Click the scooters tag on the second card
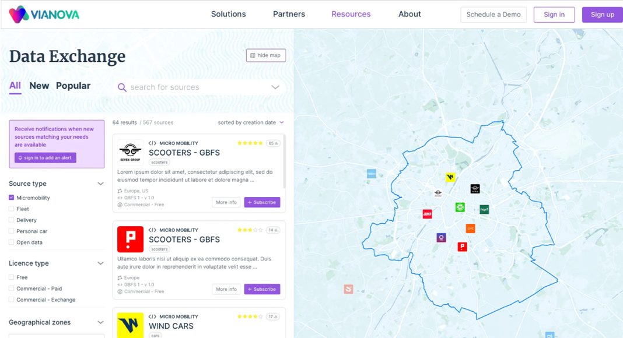 coord(159,249)
